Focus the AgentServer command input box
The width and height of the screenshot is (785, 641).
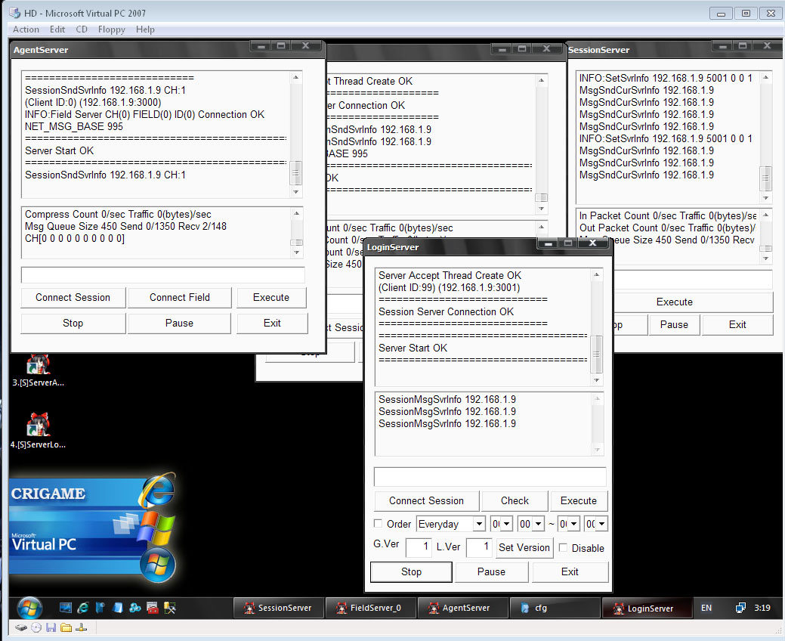pos(163,274)
